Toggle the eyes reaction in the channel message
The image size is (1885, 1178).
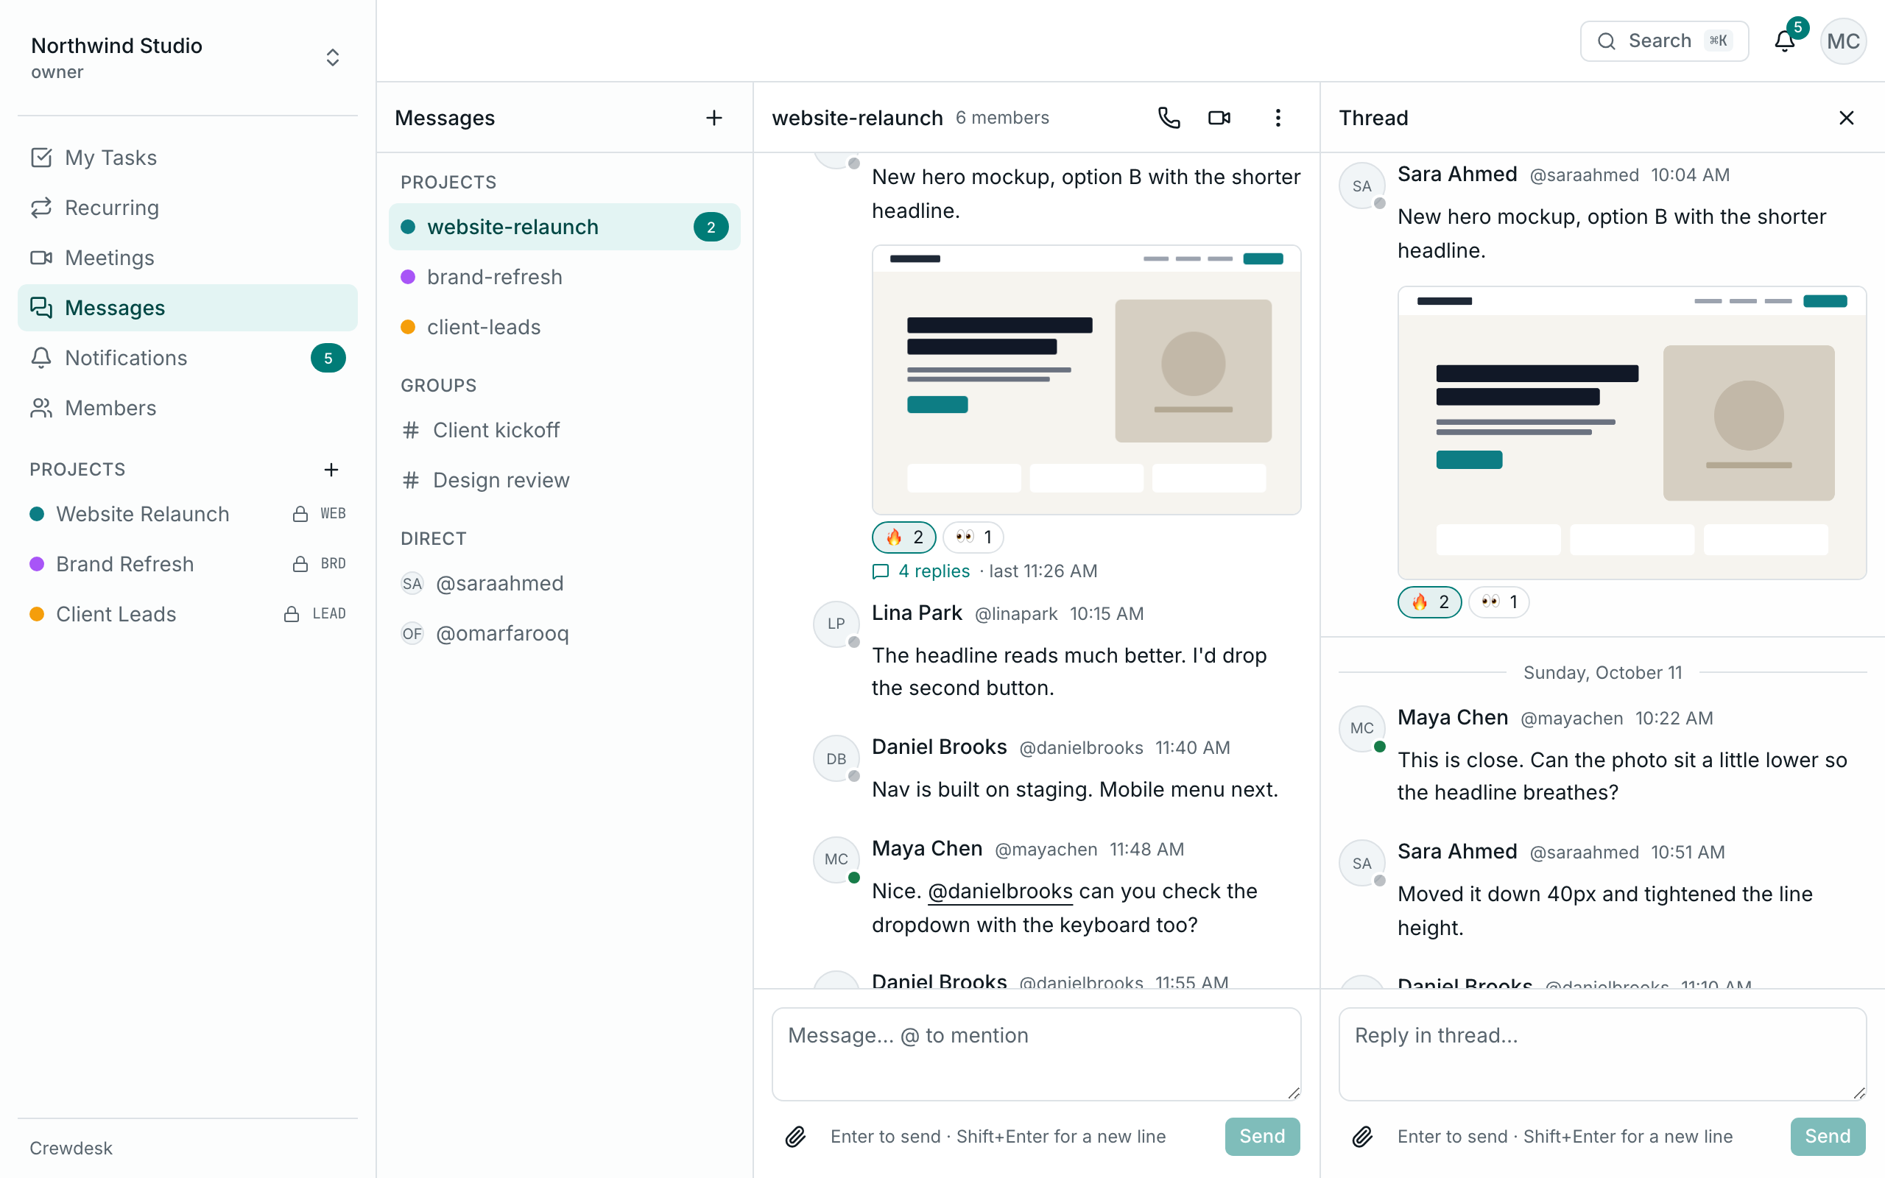pyautogui.click(x=973, y=537)
